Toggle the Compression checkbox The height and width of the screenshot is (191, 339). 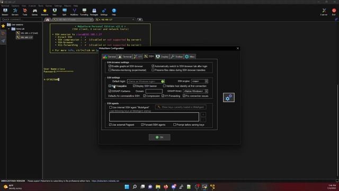click(x=145, y=95)
